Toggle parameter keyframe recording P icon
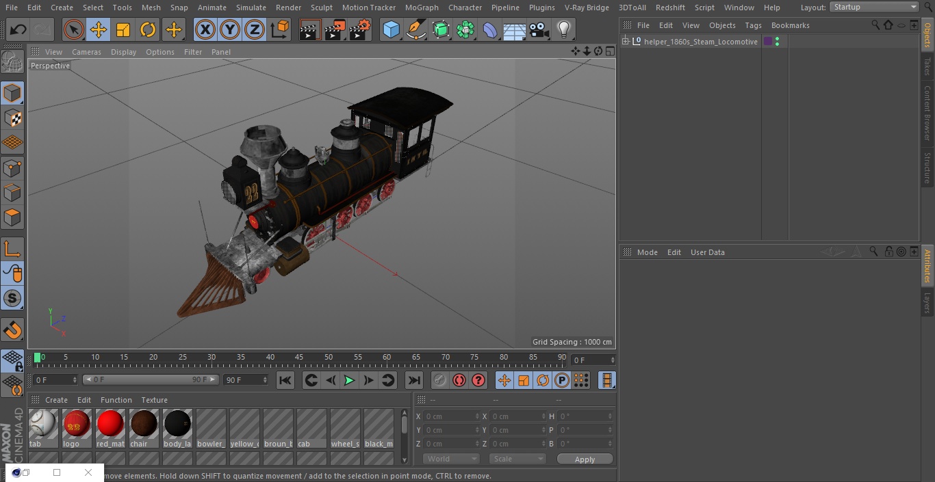The width and height of the screenshot is (935, 482). pyautogui.click(x=562, y=380)
